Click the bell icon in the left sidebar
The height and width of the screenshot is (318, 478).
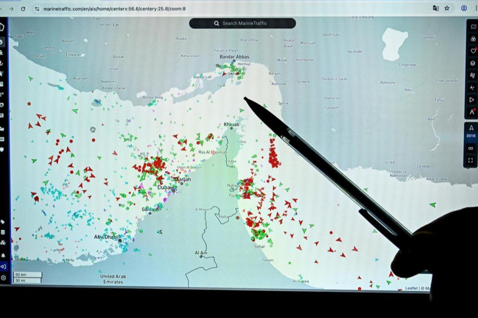(4, 255)
